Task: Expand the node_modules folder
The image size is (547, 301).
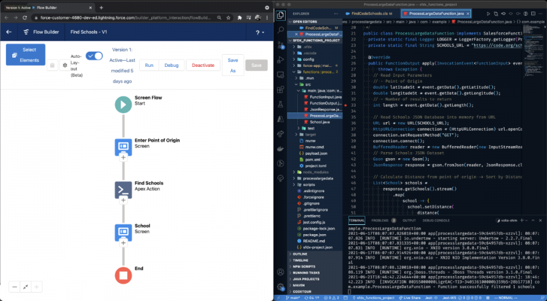Action: (315, 172)
